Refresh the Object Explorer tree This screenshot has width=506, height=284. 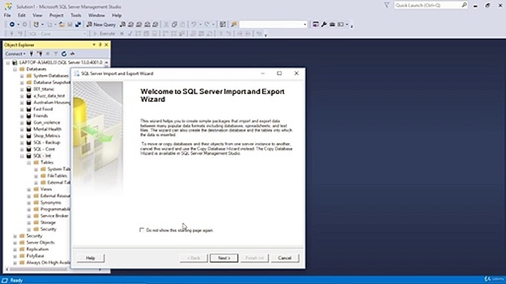pyautogui.click(x=64, y=54)
